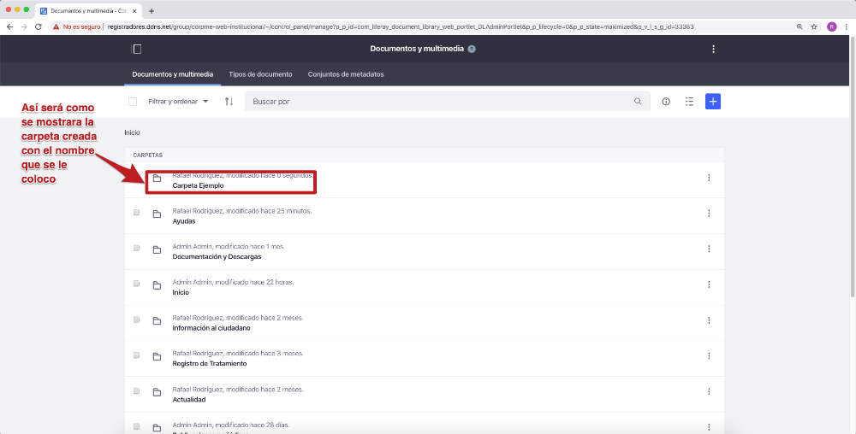Expand Filtrar y ordenar dropdown

(x=178, y=102)
